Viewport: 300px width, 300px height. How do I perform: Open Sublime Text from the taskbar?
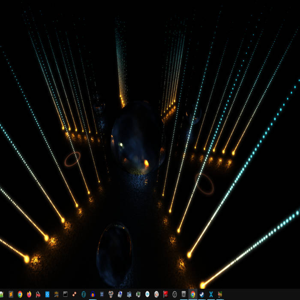(11, 294)
